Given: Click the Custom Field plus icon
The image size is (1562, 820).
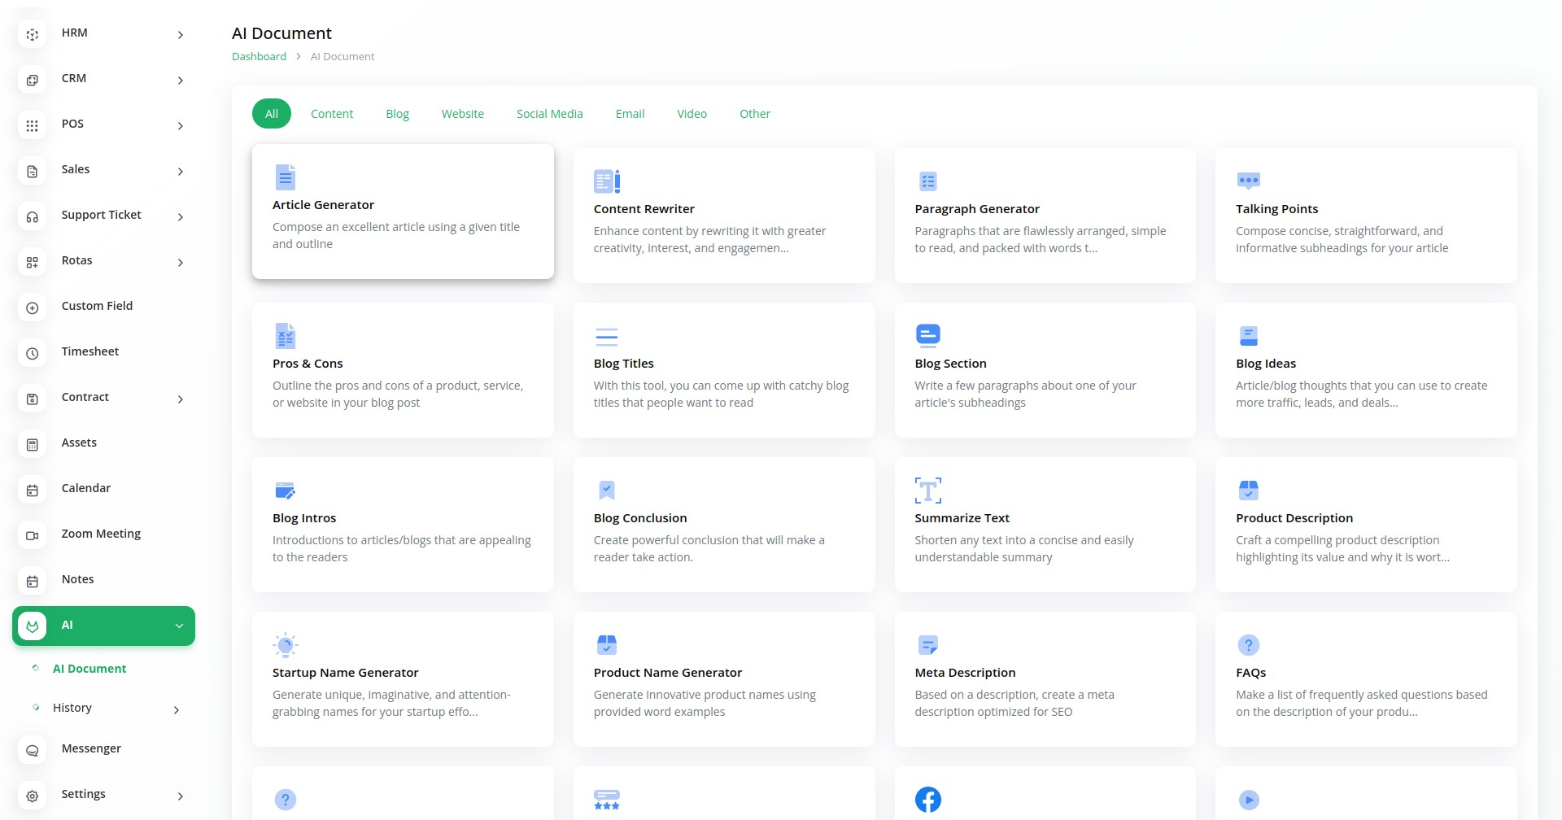Looking at the screenshot, I should pos(33,307).
